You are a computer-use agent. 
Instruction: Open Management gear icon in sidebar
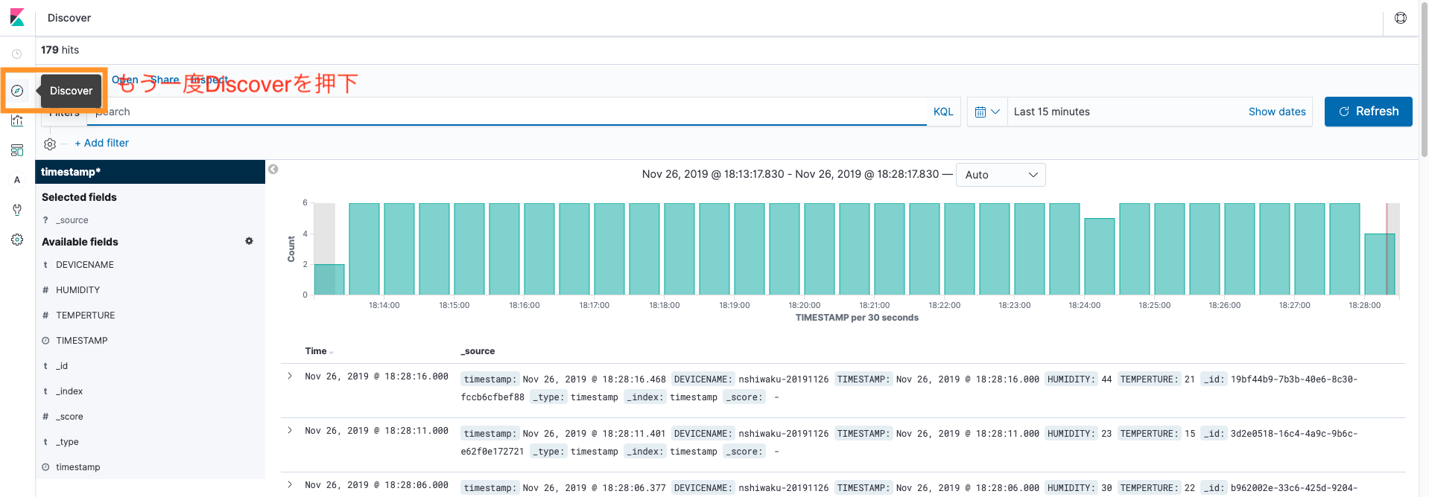click(x=17, y=240)
